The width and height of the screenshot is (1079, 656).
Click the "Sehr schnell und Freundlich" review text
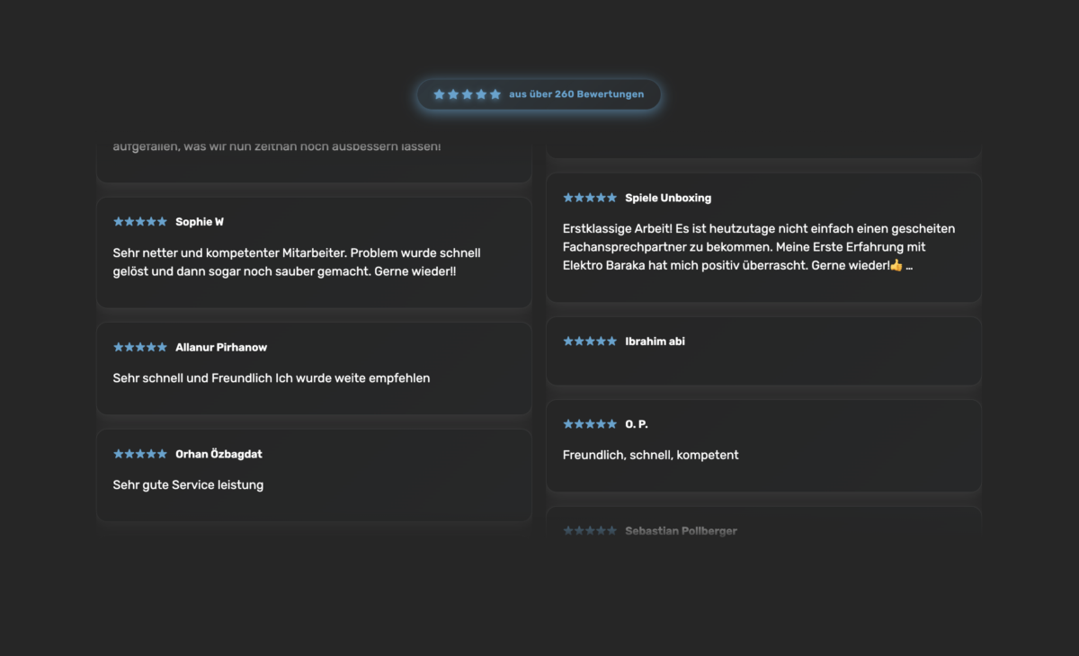coord(271,378)
